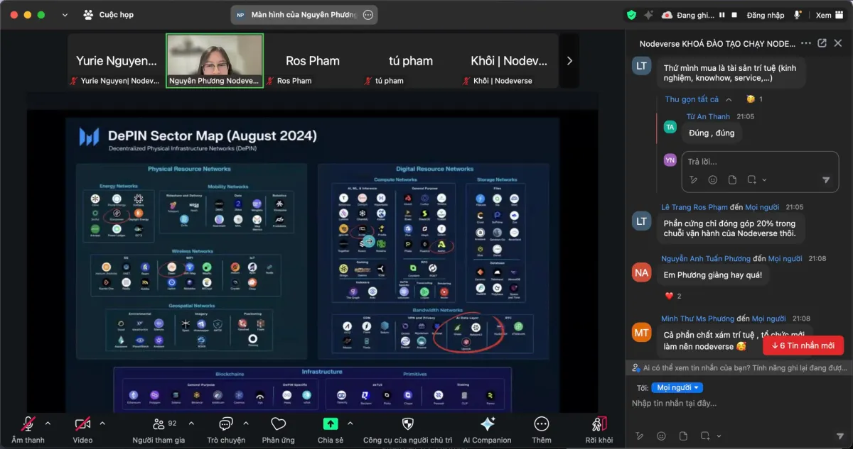This screenshot has height=449, width=853.
Task: Open emoji picker in the reply box
Action: coord(712,180)
